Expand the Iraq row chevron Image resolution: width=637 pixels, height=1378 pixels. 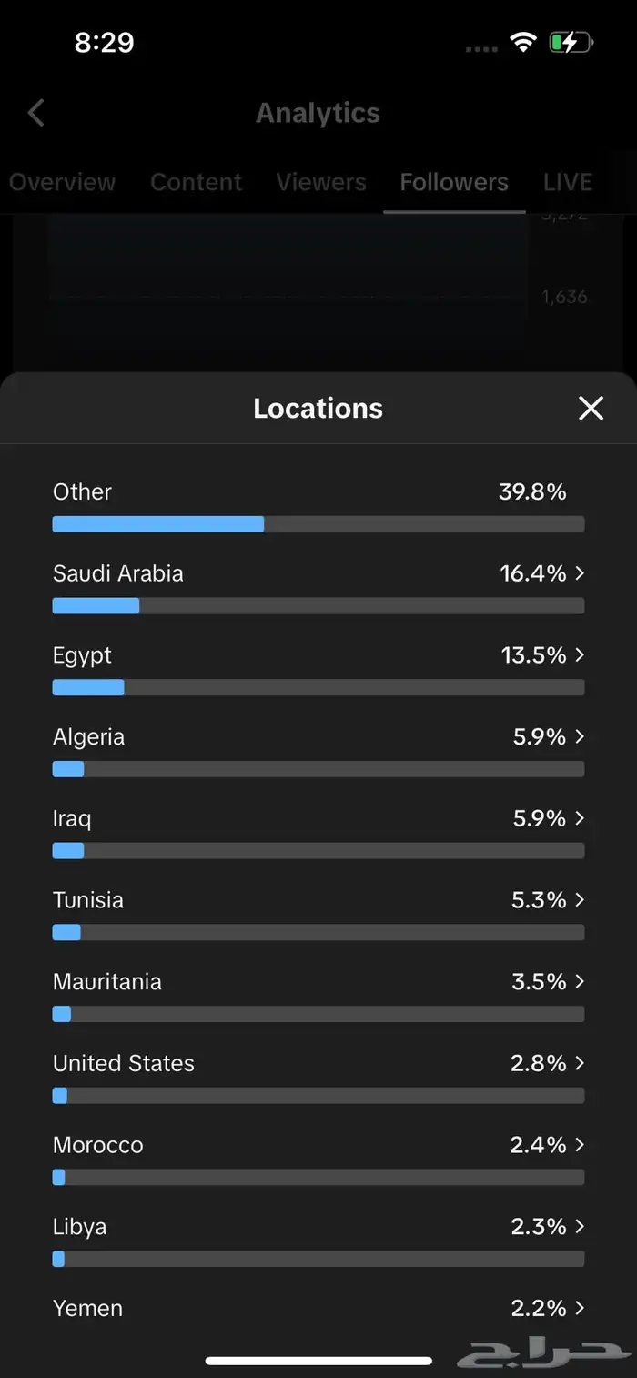click(581, 818)
